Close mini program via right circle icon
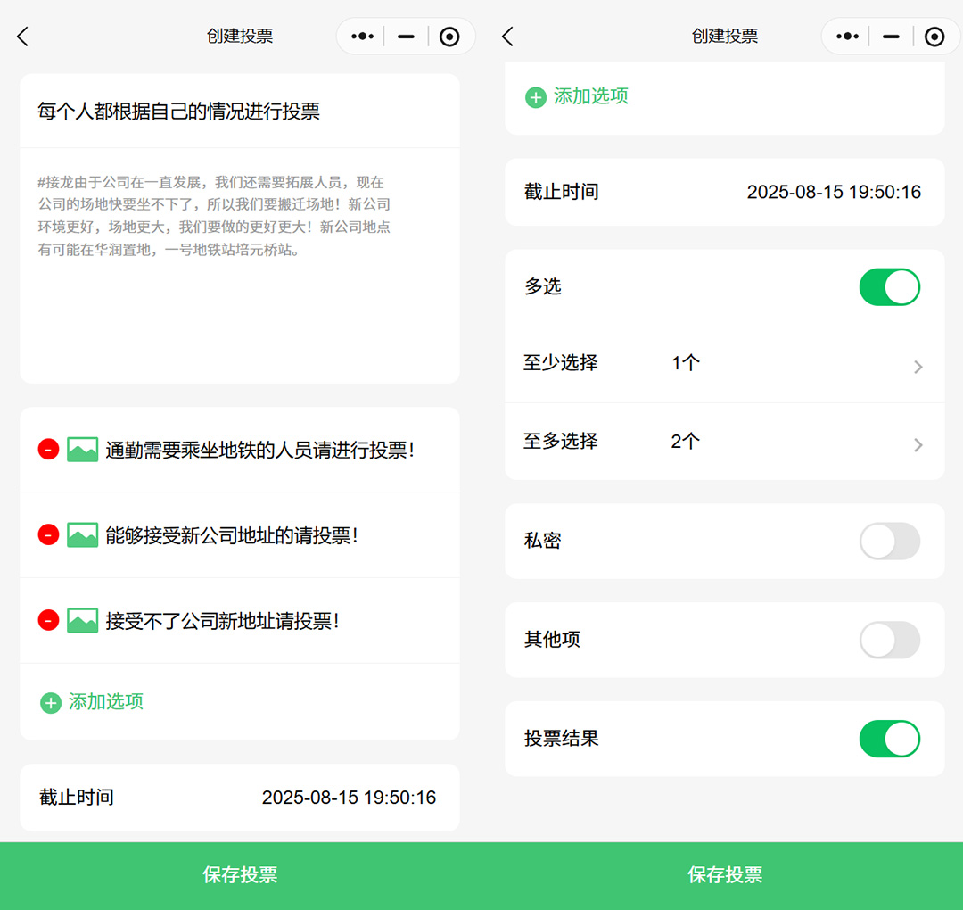Screen dimensions: 963x910 [x=934, y=37]
